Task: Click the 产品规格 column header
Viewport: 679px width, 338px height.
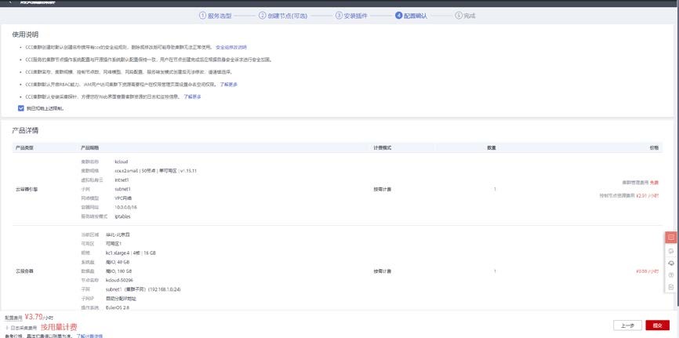Action: pyautogui.click(x=90, y=147)
